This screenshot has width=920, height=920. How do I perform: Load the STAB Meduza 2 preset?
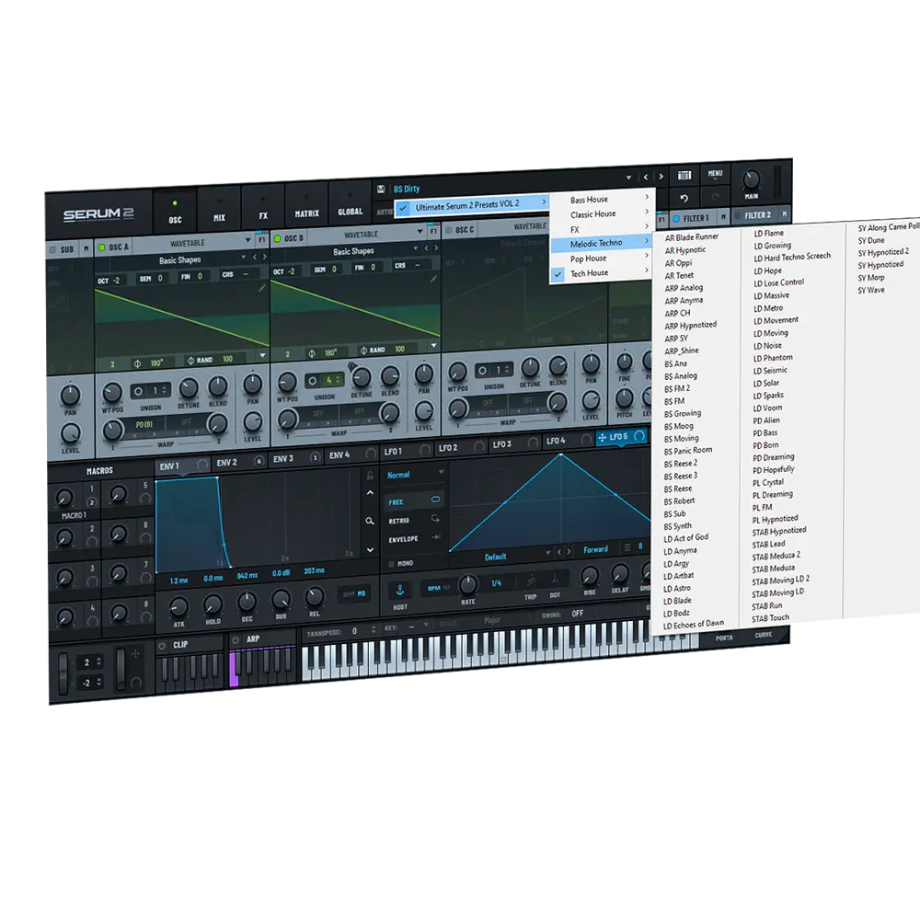776,557
